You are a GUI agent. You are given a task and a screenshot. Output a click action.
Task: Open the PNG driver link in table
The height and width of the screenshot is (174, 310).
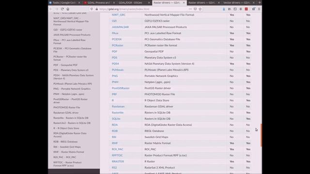tap(115, 76)
